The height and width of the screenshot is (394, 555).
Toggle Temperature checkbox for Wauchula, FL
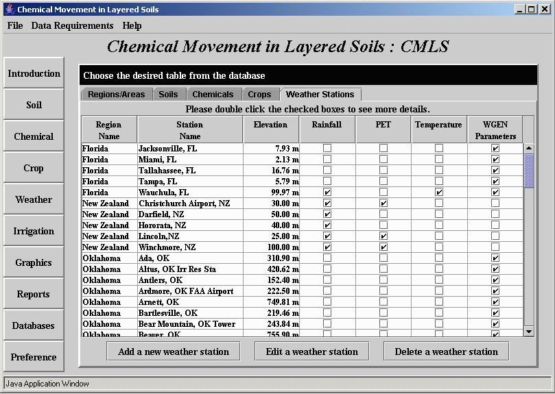point(439,192)
